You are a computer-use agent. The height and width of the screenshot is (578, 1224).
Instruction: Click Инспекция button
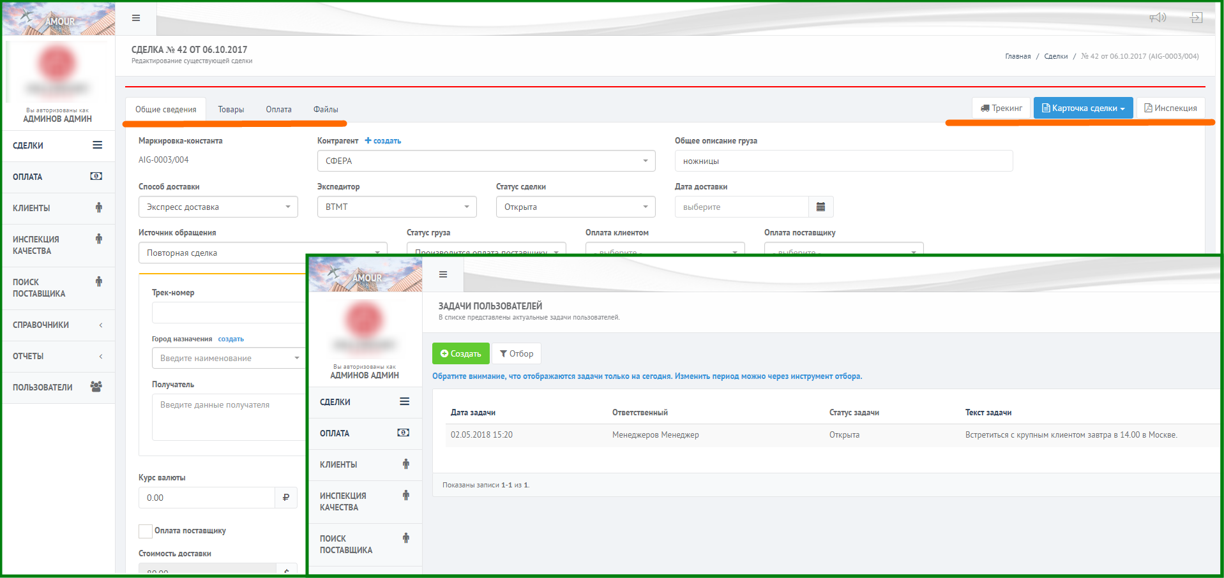(x=1171, y=108)
